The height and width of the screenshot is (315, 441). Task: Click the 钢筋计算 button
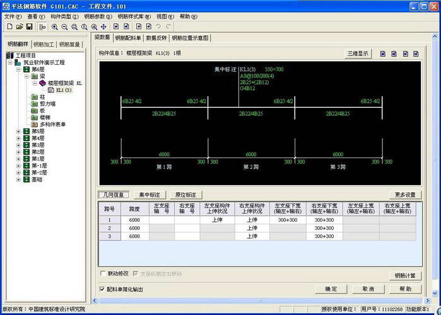pyautogui.click(x=404, y=275)
